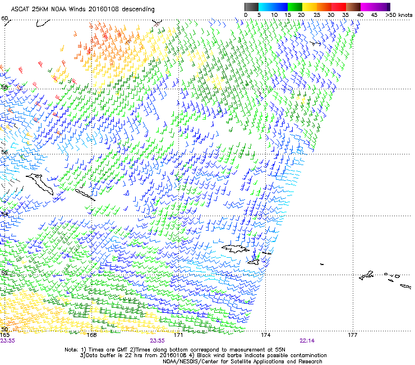415x365 pixels.
Task: Click the longitude label '165'
Action: [x=4, y=335]
